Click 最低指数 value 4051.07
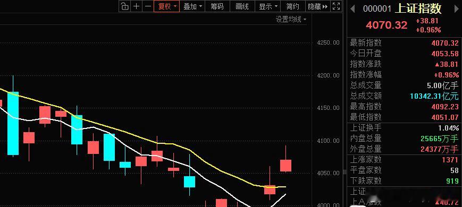462x207 pixels. point(445,117)
